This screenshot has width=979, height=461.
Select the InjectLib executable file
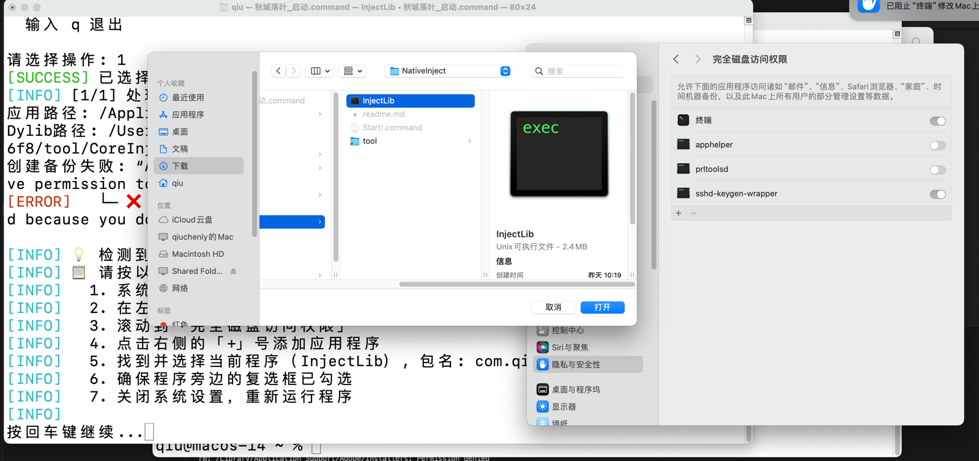click(x=410, y=101)
